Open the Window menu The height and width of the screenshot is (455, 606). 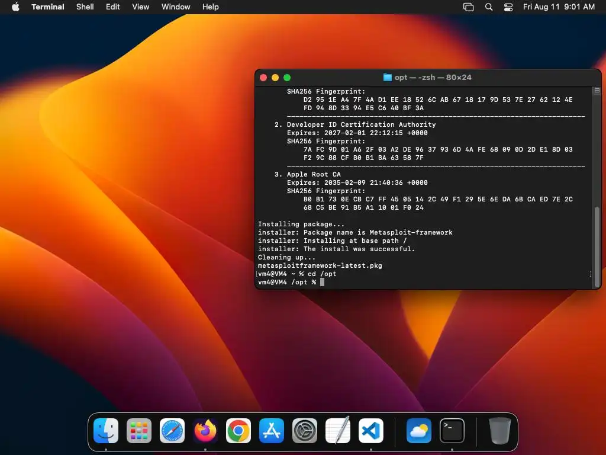pyautogui.click(x=175, y=7)
